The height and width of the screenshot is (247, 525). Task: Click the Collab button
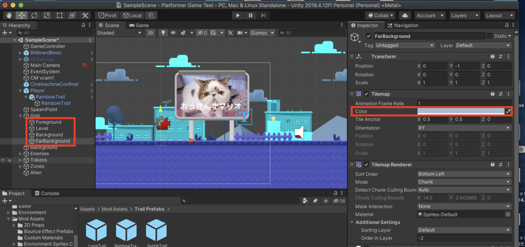[380, 15]
